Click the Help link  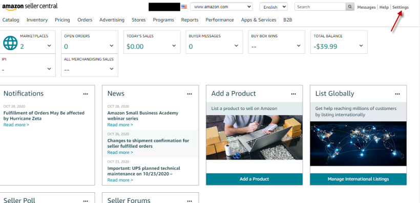384,7
